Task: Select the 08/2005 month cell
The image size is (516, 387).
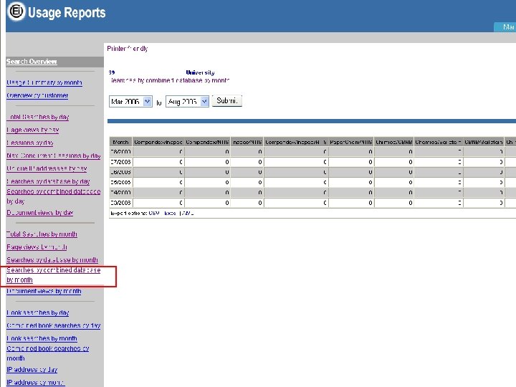Action: [x=121, y=152]
